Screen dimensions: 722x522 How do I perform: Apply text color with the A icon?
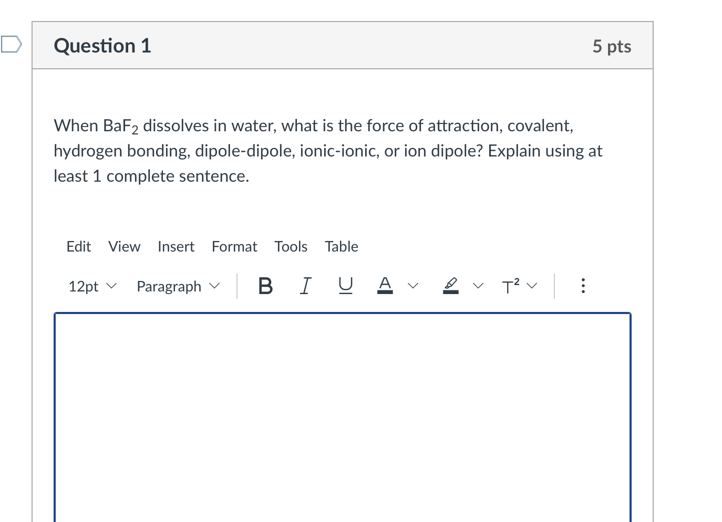pyautogui.click(x=385, y=285)
